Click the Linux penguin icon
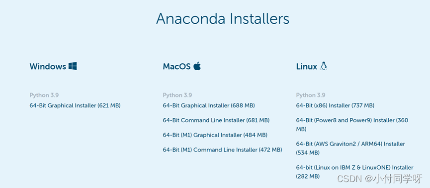Image resolution: width=430 pixels, height=188 pixels. coord(324,66)
